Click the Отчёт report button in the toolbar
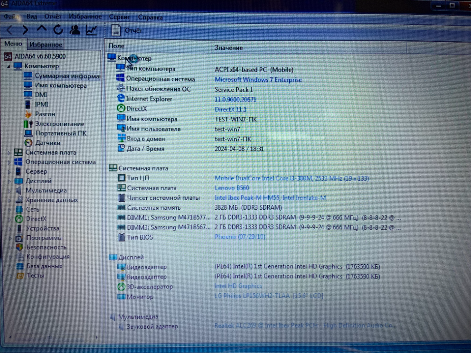This screenshot has height=353, width=471. (127, 30)
